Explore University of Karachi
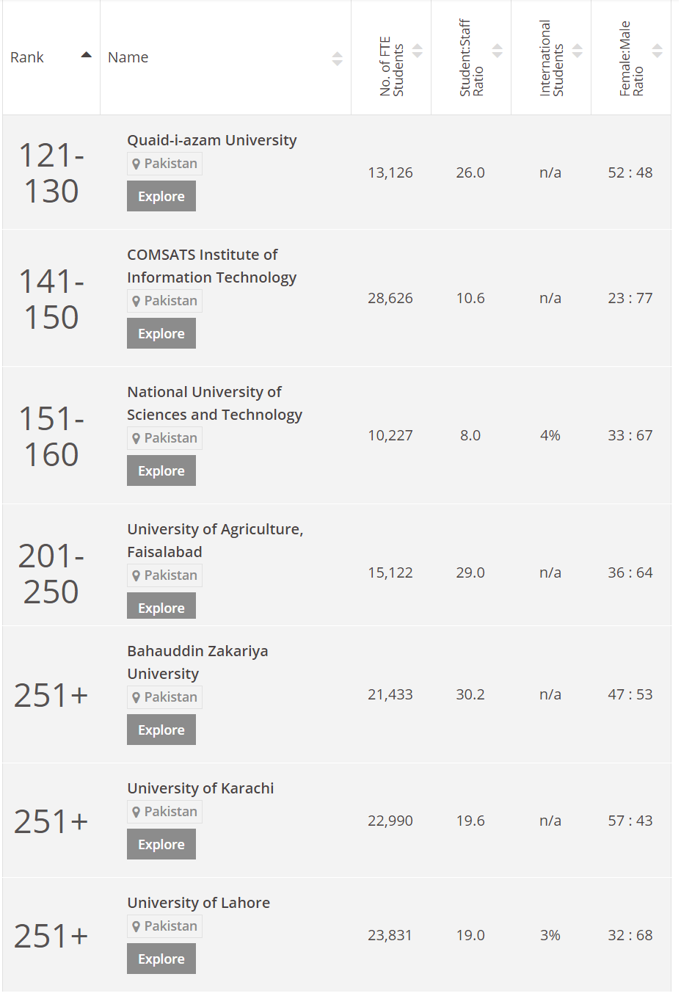Viewport: 681px width, 996px height. click(161, 845)
